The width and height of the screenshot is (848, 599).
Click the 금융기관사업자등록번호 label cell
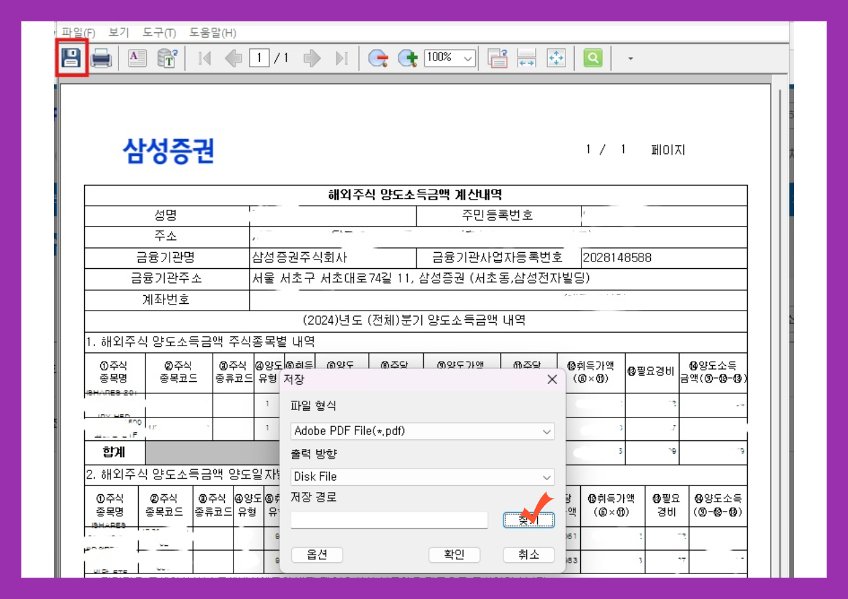point(497,257)
